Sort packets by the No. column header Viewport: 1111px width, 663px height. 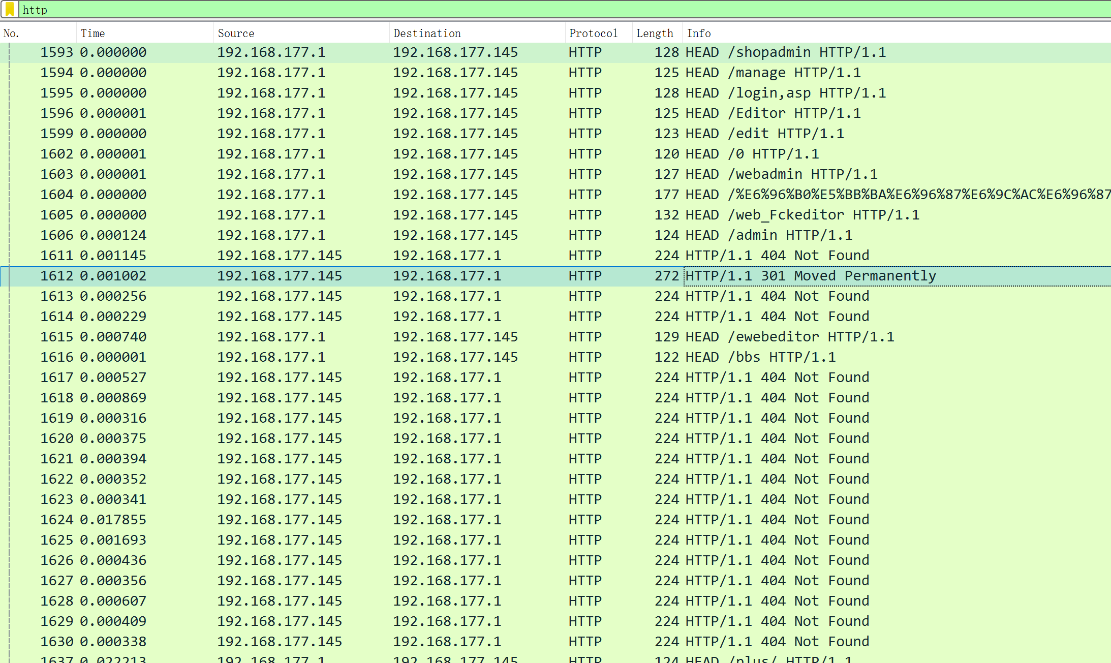[x=11, y=34]
